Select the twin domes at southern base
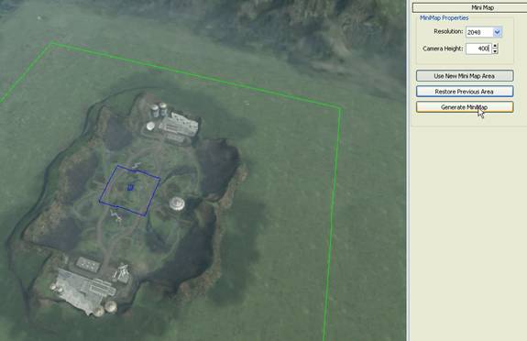527x341 pixels. (105, 308)
